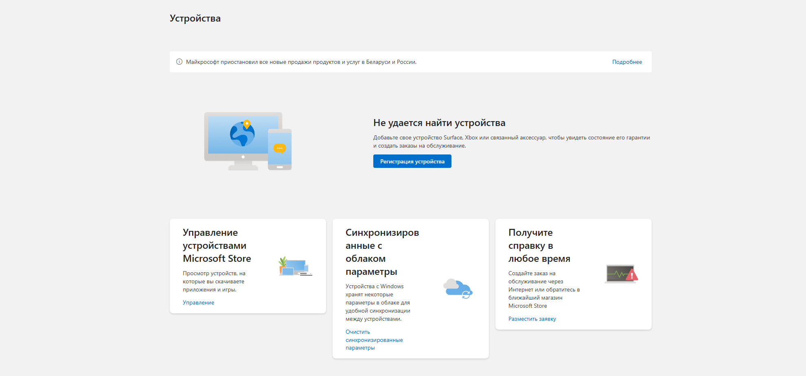Click the Регистрация устройства button
The height and width of the screenshot is (376, 806).
point(412,161)
